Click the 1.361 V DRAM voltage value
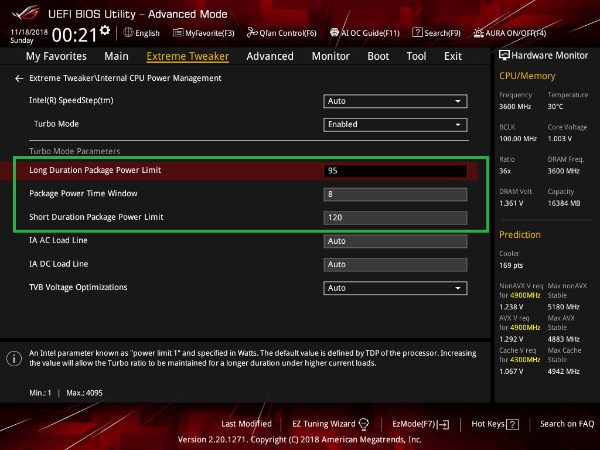Image resolution: width=600 pixels, height=450 pixels. (511, 203)
